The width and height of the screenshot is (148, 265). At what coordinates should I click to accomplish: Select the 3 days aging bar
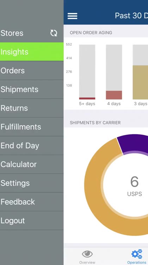[140, 72]
